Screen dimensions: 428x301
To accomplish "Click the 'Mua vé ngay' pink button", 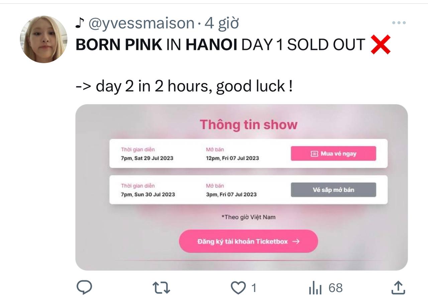I will [x=334, y=153].
